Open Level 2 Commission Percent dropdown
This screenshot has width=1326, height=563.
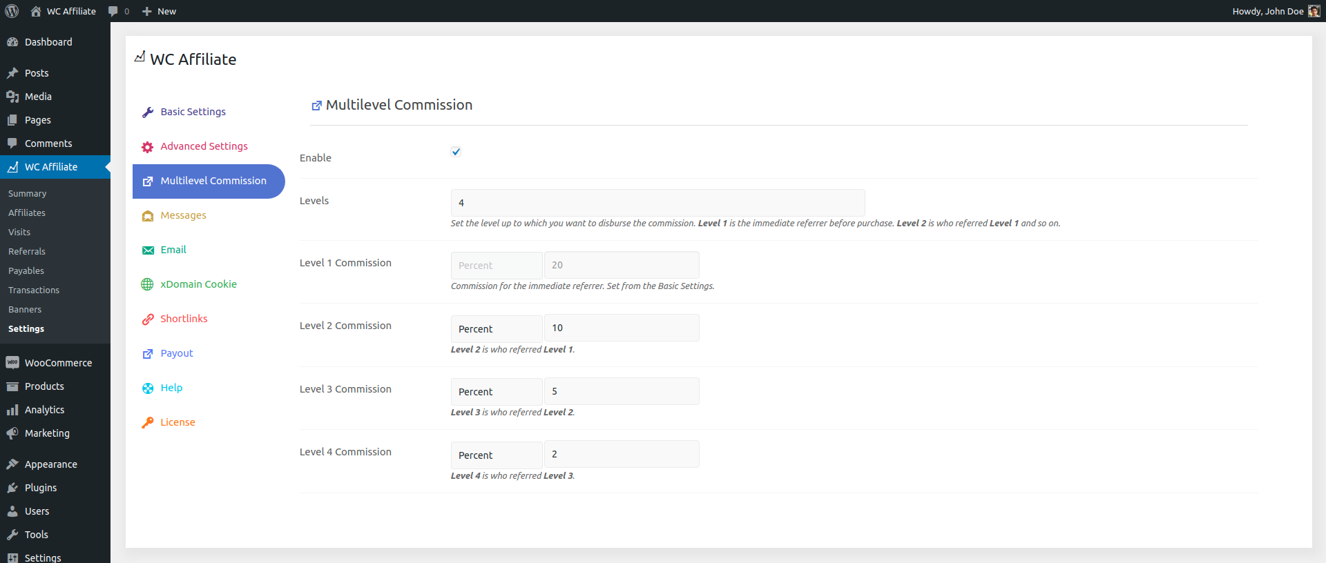497,328
